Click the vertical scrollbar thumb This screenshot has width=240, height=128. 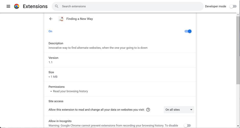click(x=238, y=48)
